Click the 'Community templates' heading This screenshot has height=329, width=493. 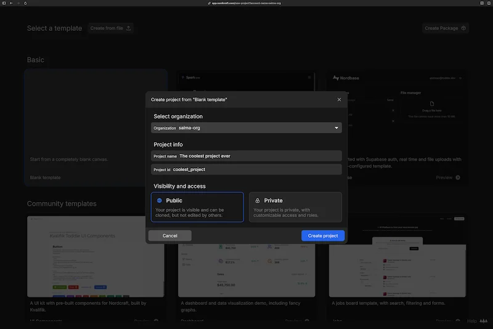coord(62,203)
